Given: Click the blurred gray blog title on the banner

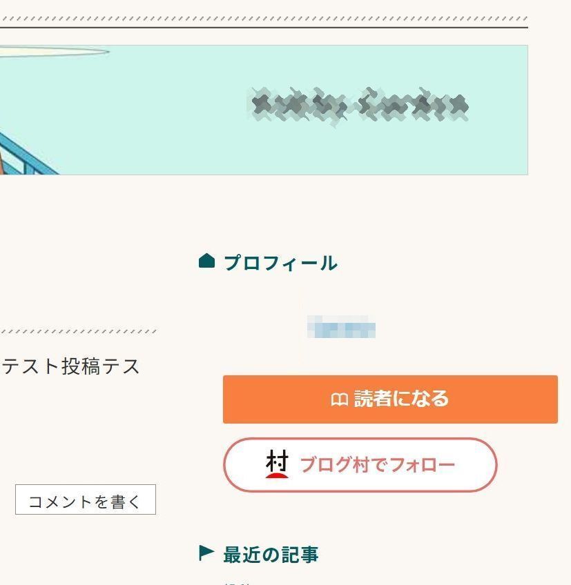Looking at the screenshot, I should tap(359, 106).
